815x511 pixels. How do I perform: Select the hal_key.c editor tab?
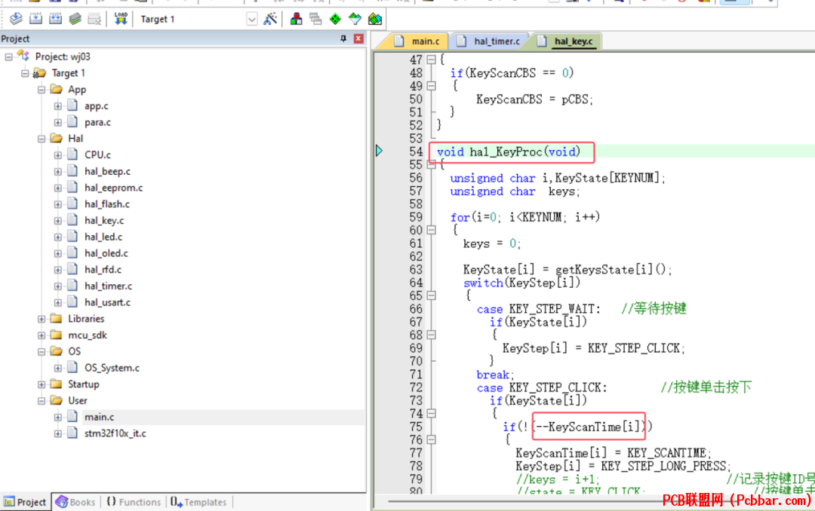coord(567,41)
